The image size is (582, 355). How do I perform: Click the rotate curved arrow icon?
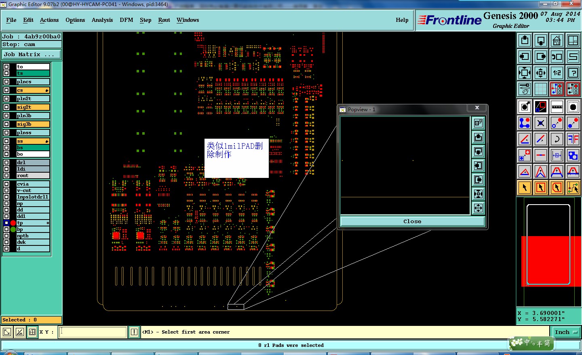point(557,139)
